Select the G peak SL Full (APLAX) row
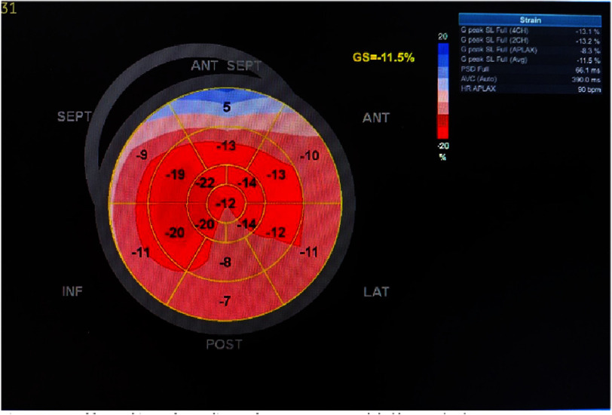This screenshot has height=415, width=612. pyautogui.click(x=530, y=51)
